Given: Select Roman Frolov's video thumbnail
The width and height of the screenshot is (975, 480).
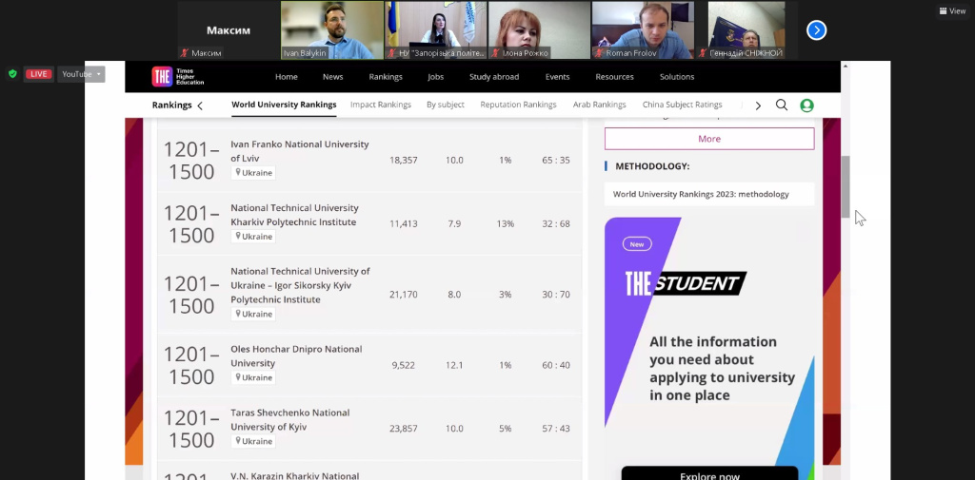Looking at the screenshot, I should [x=643, y=29].
